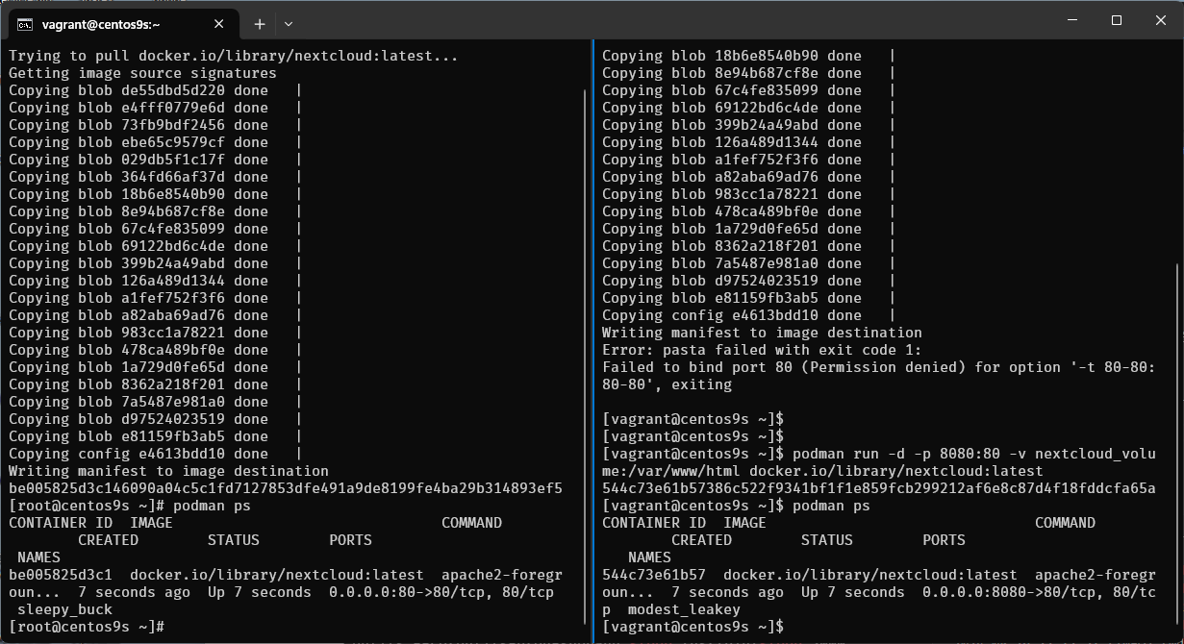Screen dimensions: 1184x644
Task: Open a new terminal tab
Action: point(260,23)
